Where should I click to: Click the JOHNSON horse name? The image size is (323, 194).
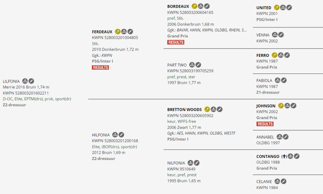point(266,106)
